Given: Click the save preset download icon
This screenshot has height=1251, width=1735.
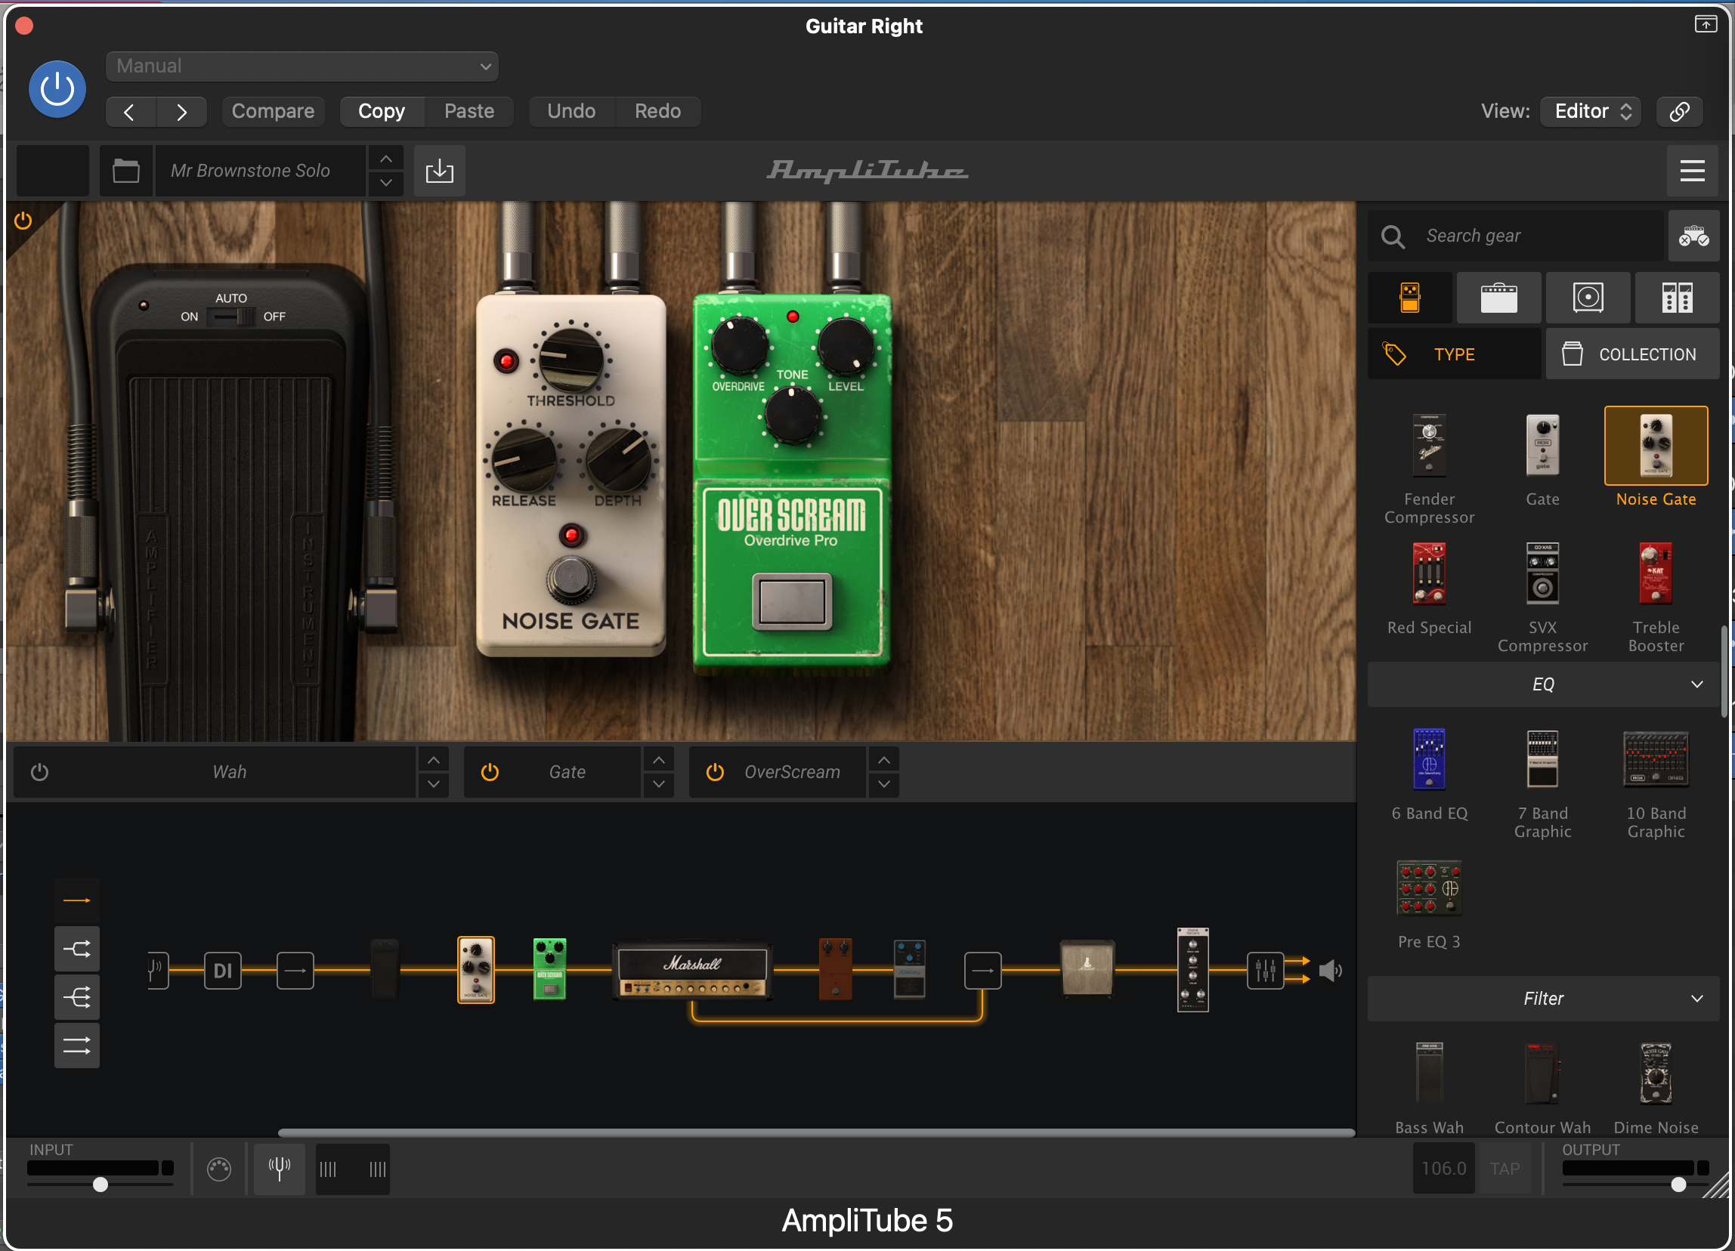Looking at the screenshot, I should (x=439, y=171).
